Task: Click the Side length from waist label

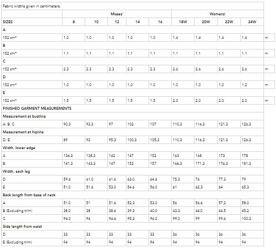Action: [x=22, y=226]
